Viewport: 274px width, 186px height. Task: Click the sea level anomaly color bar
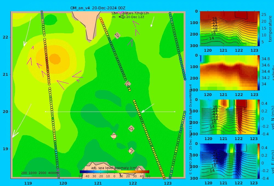coord(115,172)
